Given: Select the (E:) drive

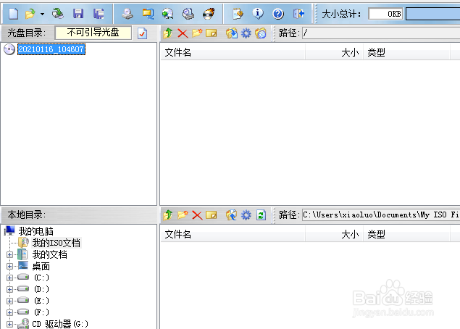Looking at the screenshot, I should (x=42, y=301).
